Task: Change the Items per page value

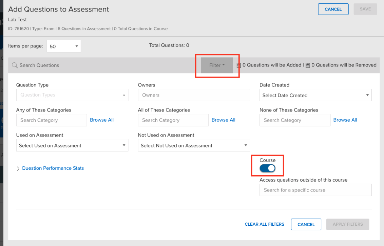Action: 63,46
